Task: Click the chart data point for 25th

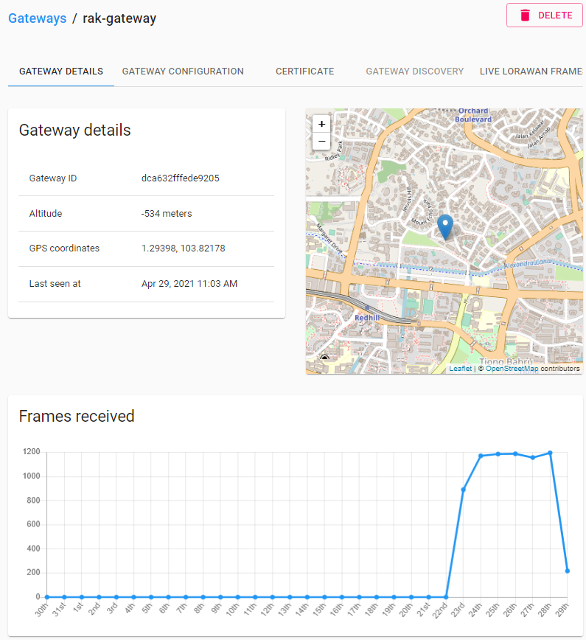Action: [x=498, y=454]
